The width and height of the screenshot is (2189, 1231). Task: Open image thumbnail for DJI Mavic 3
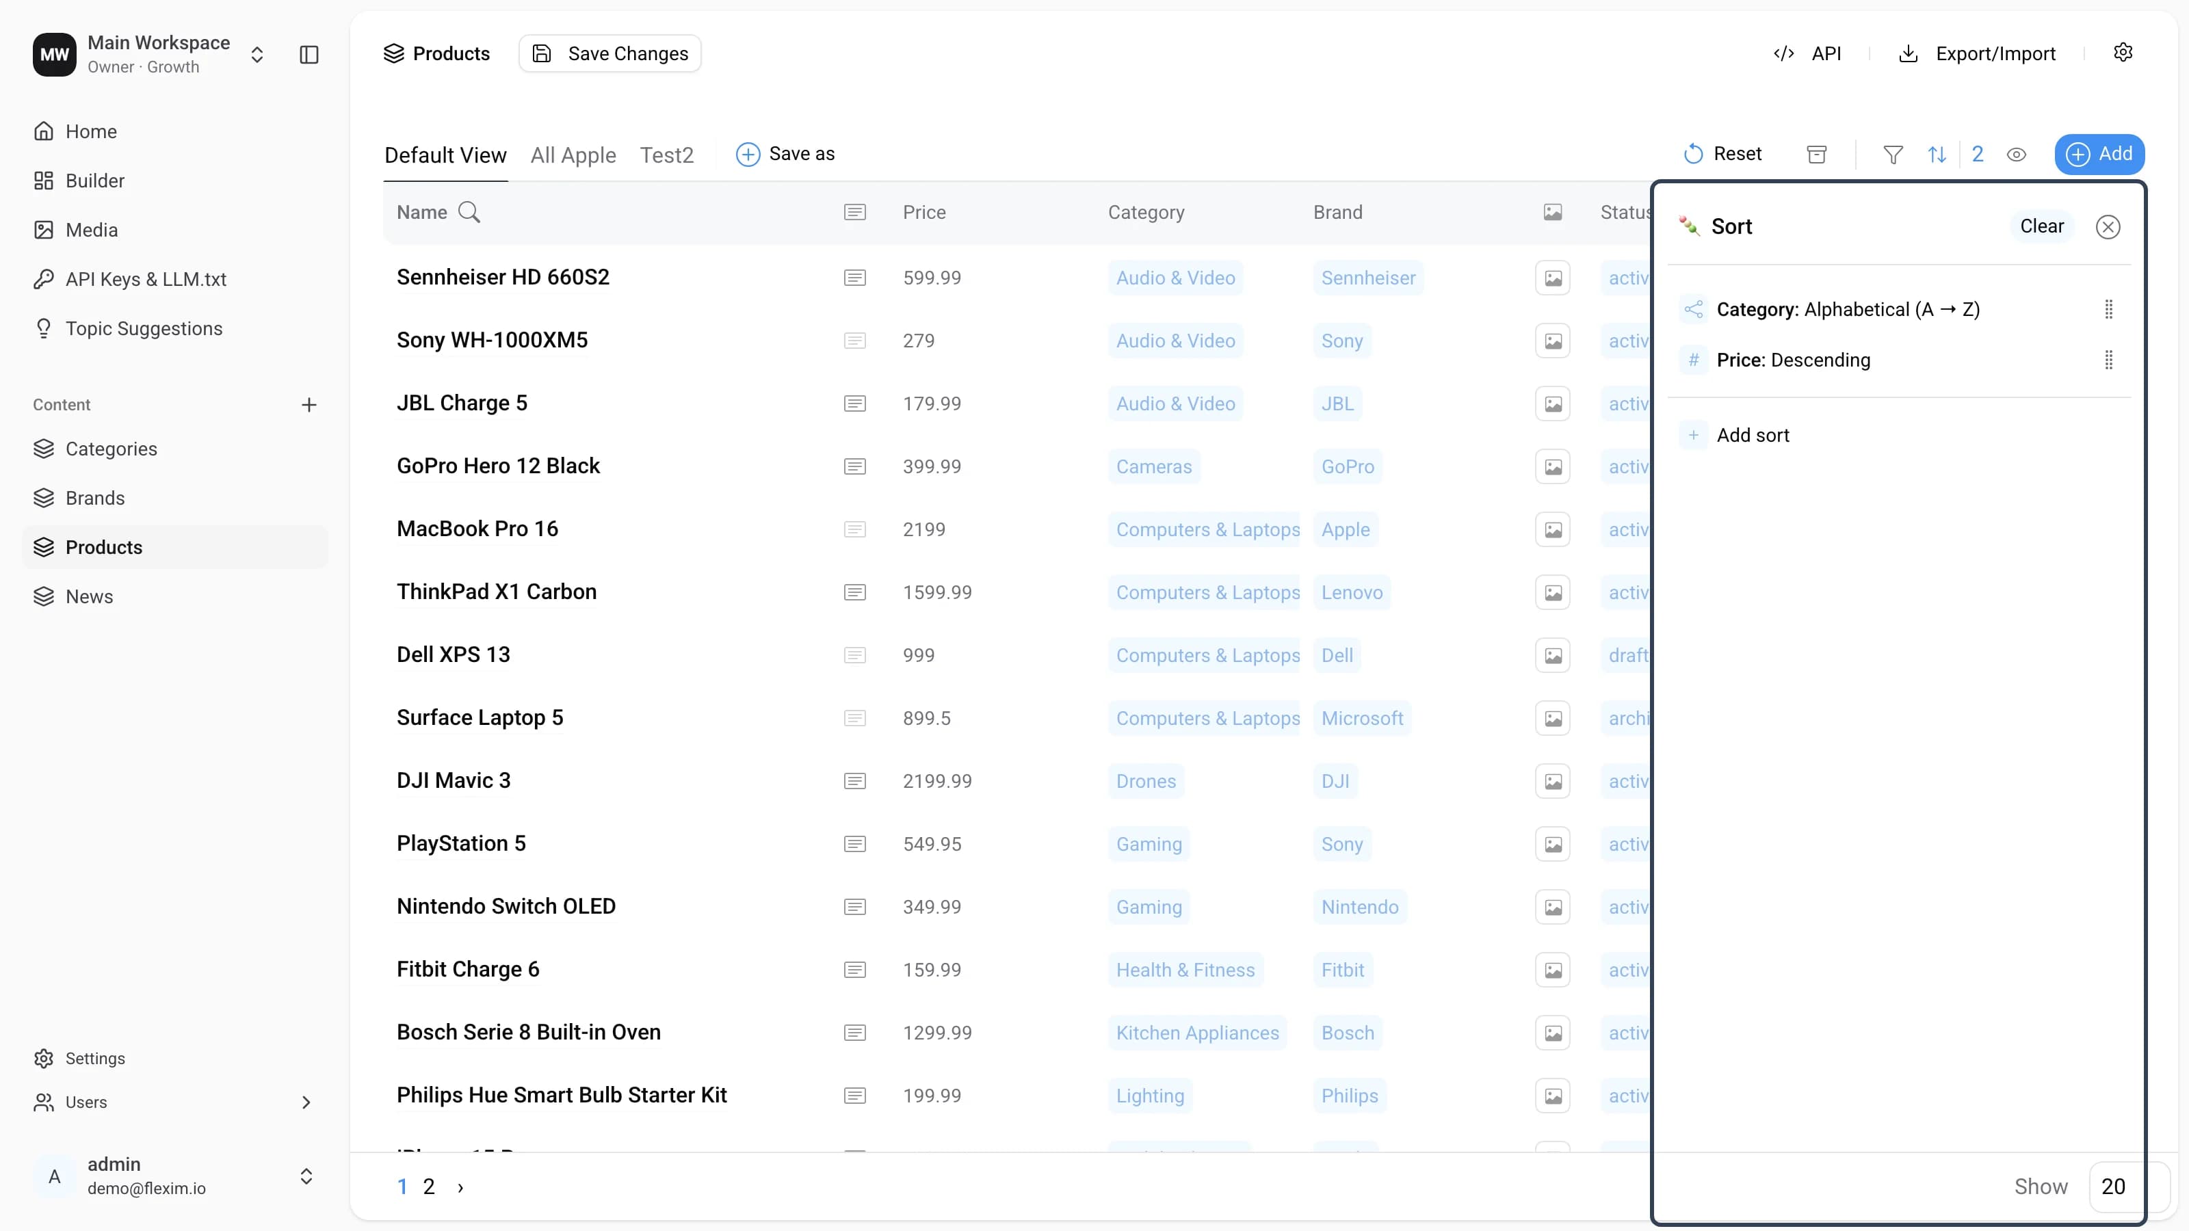click(1553, 781)
